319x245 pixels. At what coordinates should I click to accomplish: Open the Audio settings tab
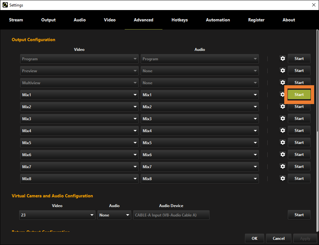(80, 20)
